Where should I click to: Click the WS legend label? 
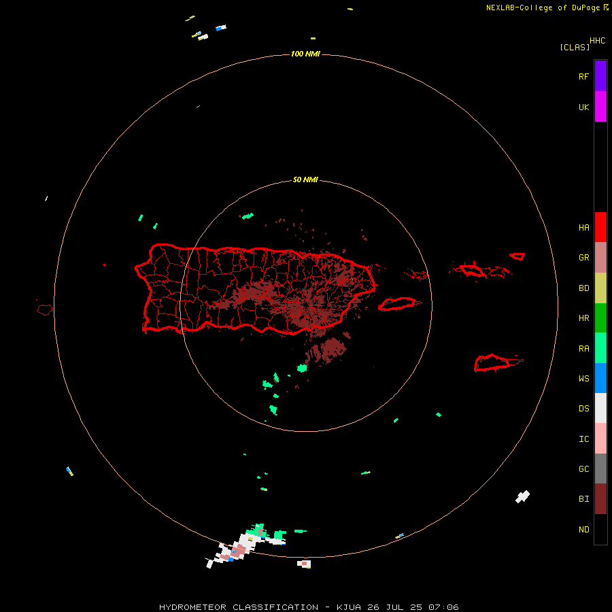(583, 378)
